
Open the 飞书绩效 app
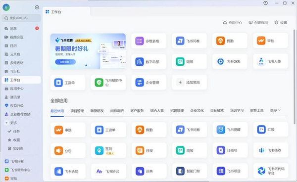click(x=271, y=150)
